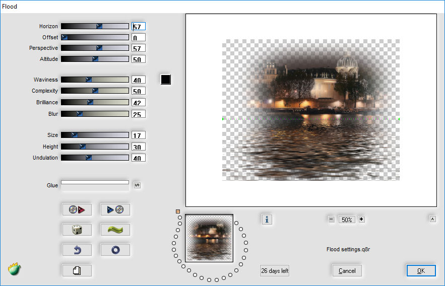Click the load settings disc-and-red-arrow button

pos(77,210)
